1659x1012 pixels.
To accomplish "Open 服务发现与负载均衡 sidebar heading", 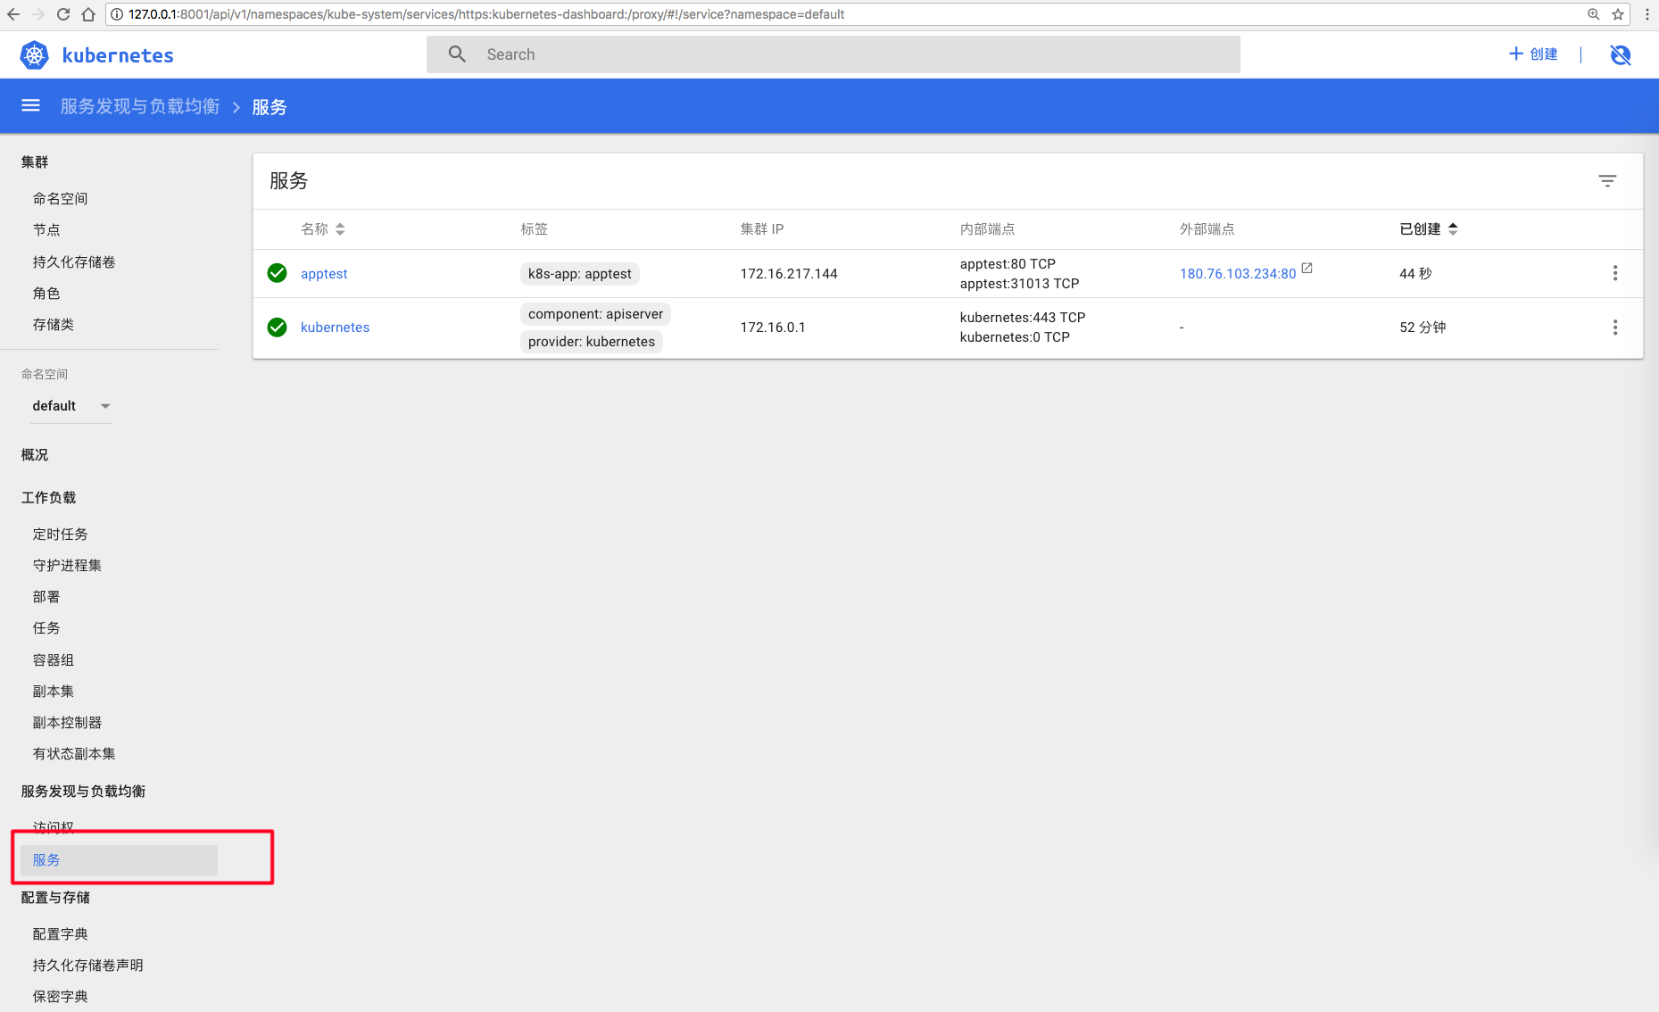I will [83, 792].
